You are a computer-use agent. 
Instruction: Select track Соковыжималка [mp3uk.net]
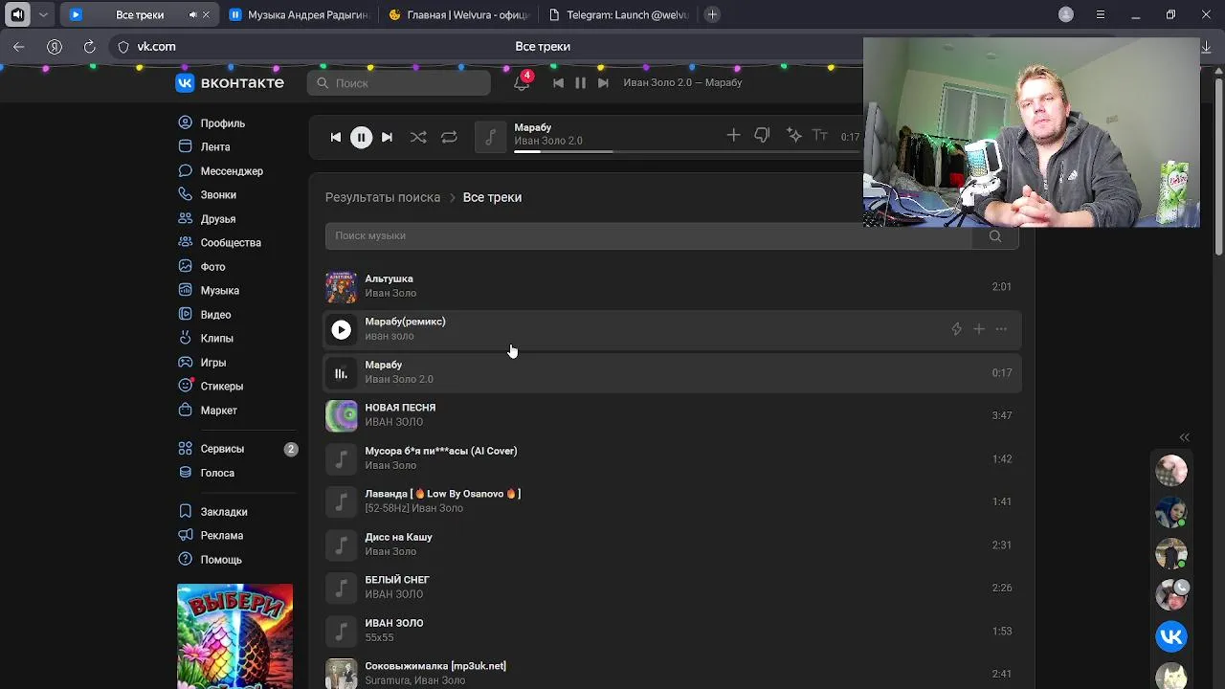point(673,673)
